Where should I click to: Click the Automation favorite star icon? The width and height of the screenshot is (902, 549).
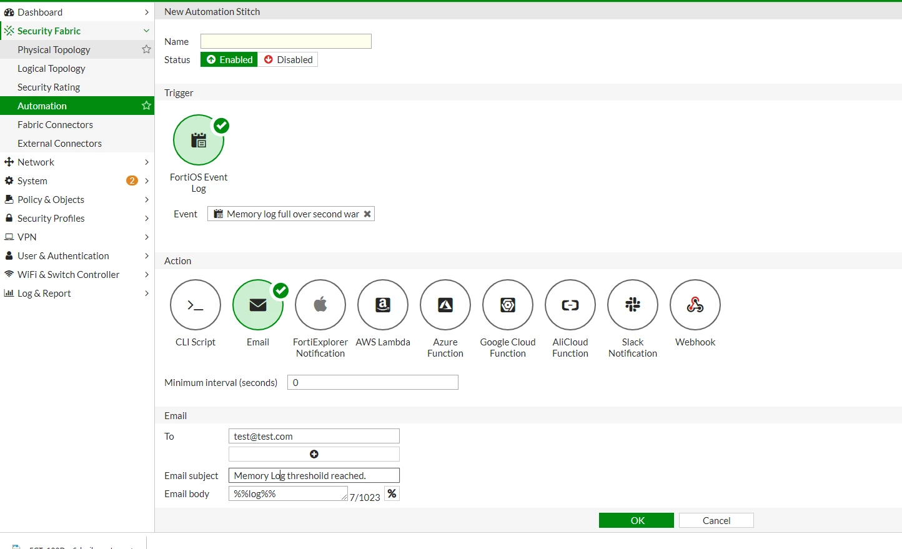[x=146, y=106]
